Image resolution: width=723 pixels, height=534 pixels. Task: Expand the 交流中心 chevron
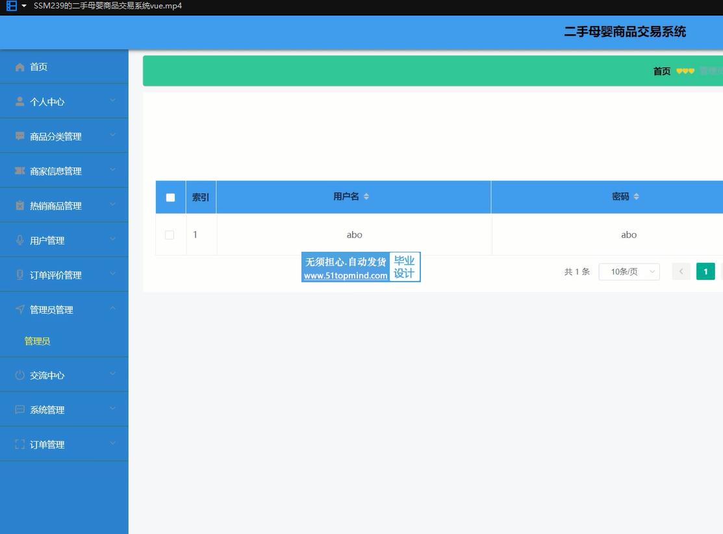(112, 374)
